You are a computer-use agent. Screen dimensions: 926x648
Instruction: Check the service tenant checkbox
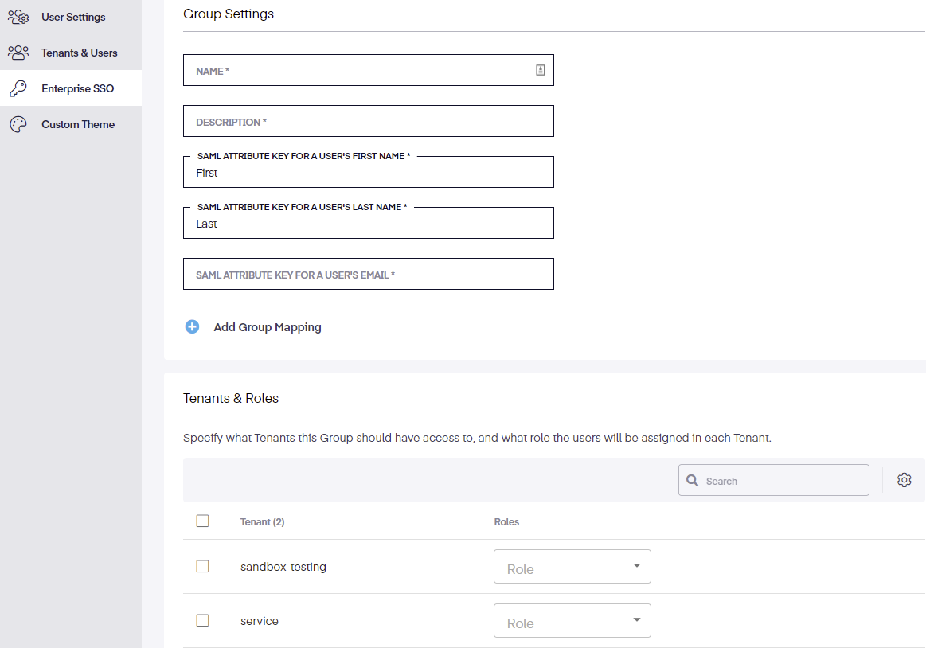pyautogui.click(x=202, y=620)
